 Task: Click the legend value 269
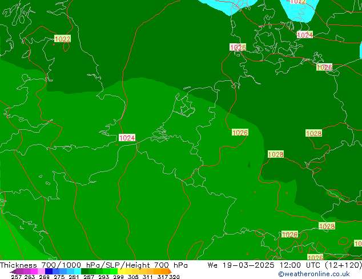point(45,277)
